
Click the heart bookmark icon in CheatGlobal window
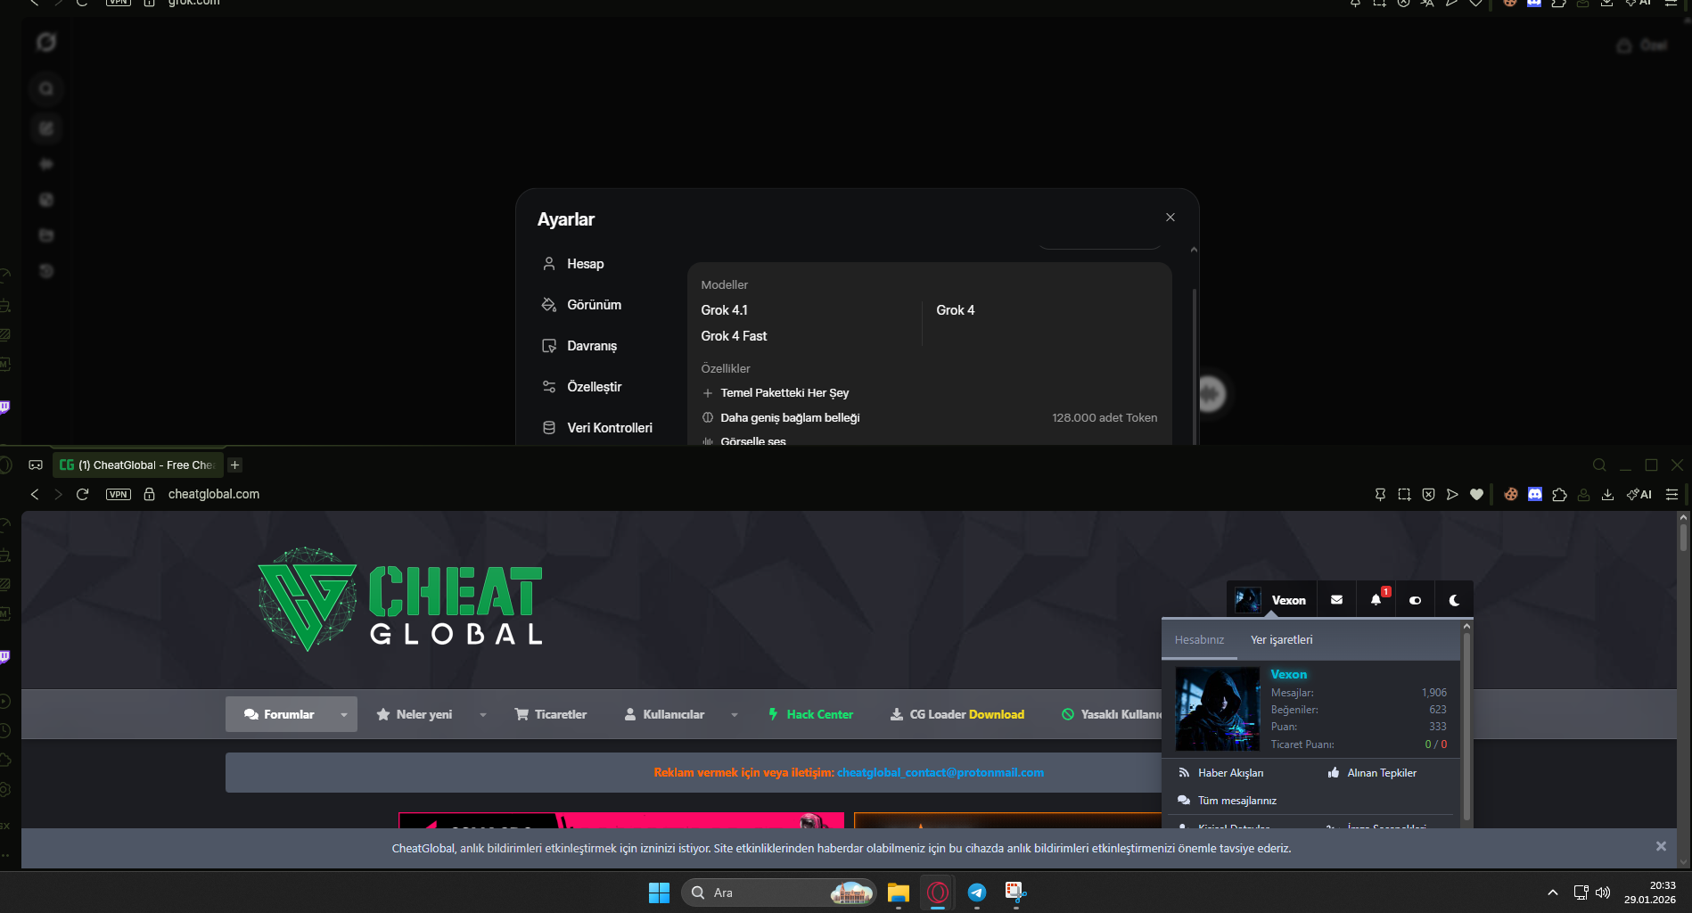coord(1476,494)
